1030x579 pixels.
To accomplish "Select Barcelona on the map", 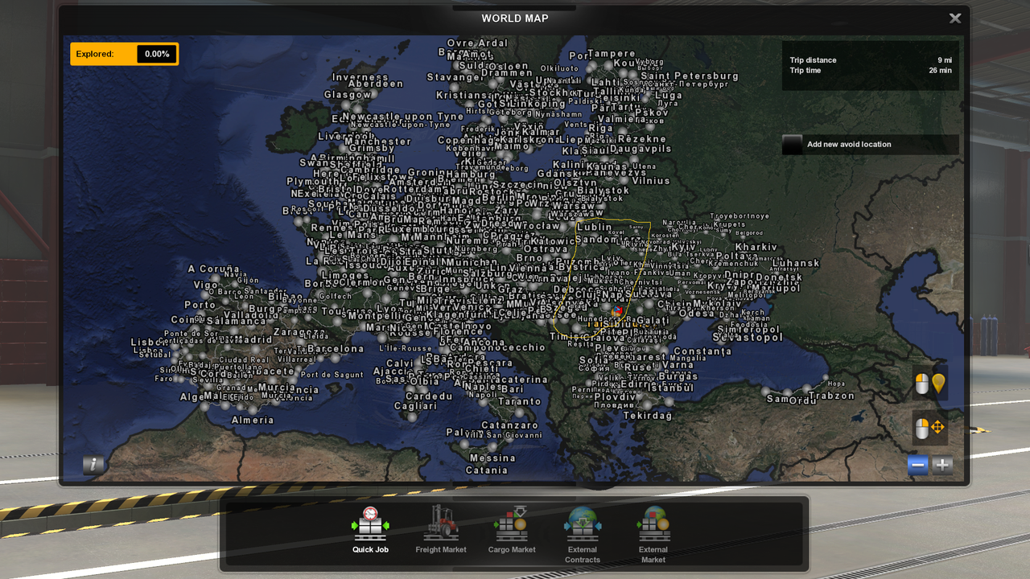I will [x=336, y=349].
